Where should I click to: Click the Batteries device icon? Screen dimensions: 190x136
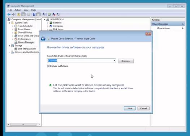coord(51,23)
